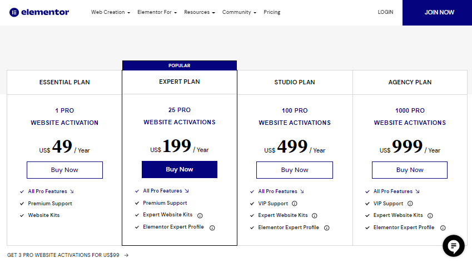Open All Pro Features link in Essential Plan

tap(48, 191)
